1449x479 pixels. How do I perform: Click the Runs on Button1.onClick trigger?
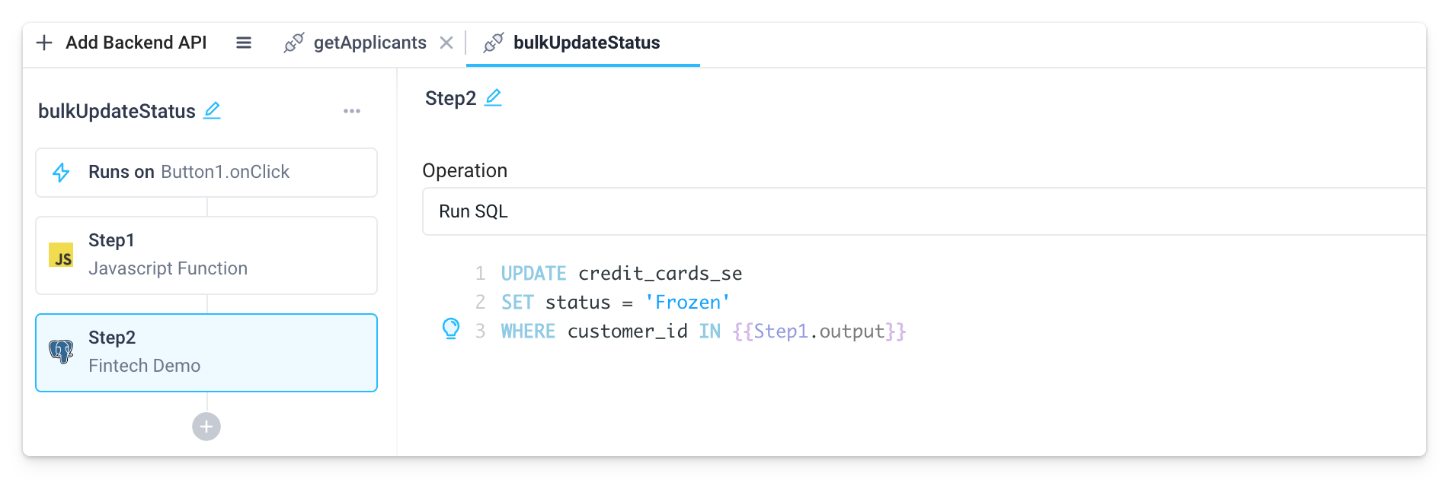(206, 173)
